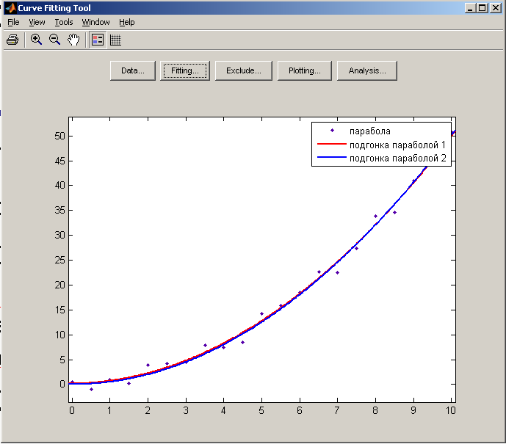Click legend entry 'подгонка параболой 1'
Screen dimensions: 506x444
point(397,145)
